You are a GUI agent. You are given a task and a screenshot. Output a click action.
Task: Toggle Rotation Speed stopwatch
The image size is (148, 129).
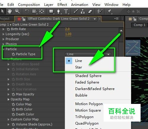click(x=13, y=64)
